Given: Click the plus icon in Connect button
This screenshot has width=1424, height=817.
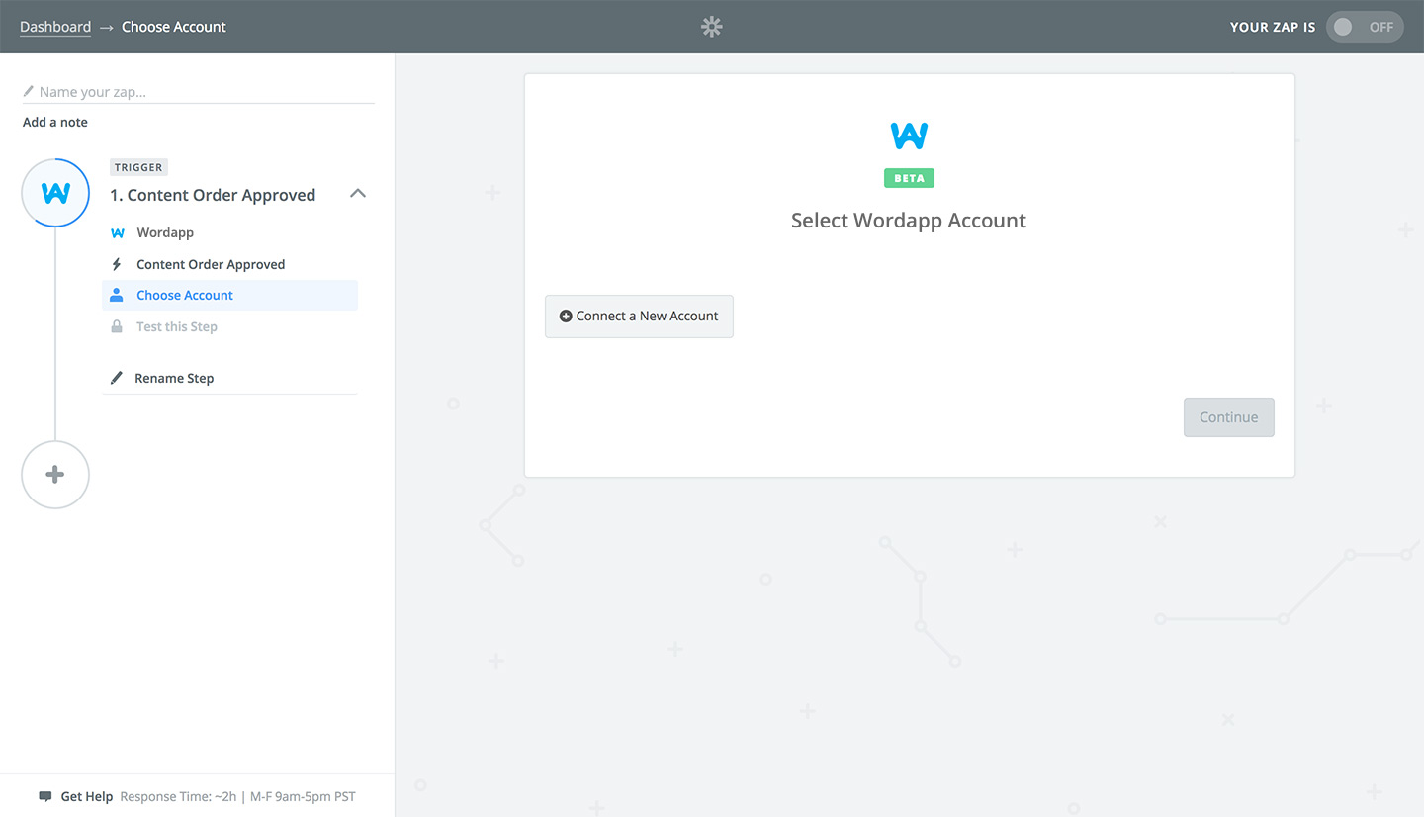Looking at the screenshot, I should (x=566, y=317).
